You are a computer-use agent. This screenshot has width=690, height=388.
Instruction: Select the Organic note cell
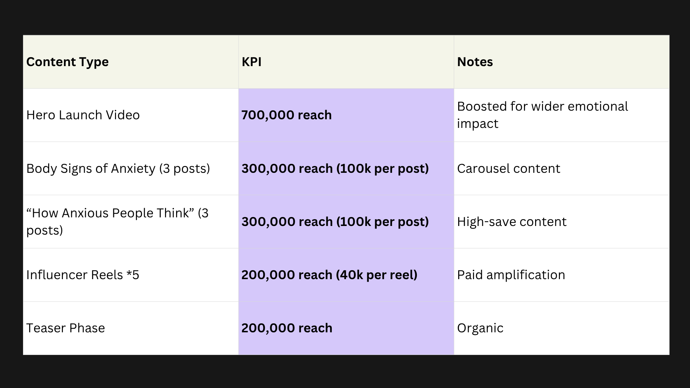coord(561,328)
